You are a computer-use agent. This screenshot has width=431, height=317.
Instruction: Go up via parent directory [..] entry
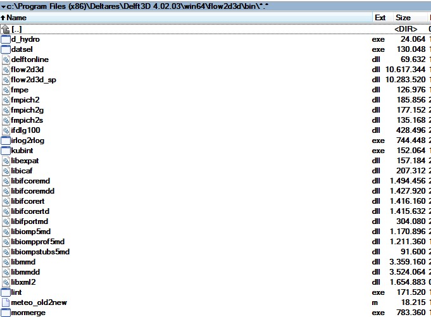(x=16, y=29)
